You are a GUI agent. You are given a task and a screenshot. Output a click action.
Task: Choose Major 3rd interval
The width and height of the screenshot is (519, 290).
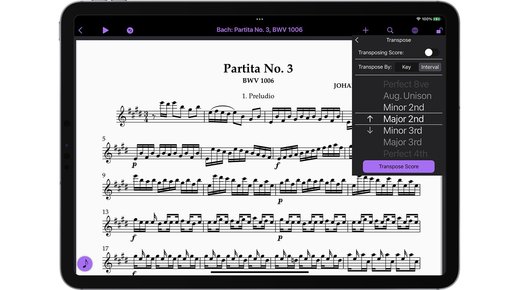click(403, 142)
